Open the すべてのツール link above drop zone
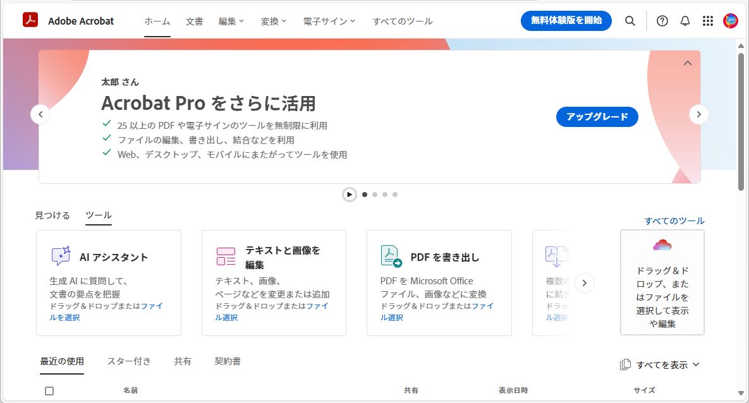The height and width of the screenshot is (403, 749). 674,220
